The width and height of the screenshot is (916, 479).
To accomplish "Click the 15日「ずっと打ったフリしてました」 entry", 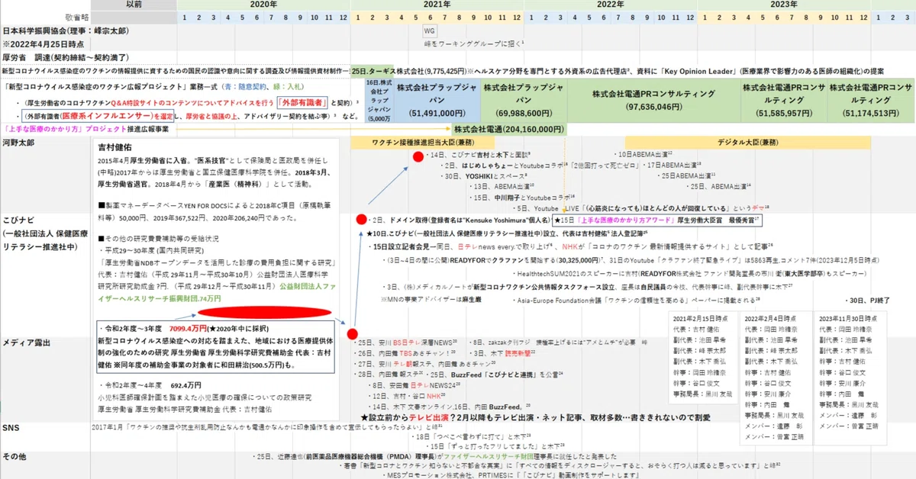I will click(x=495, y=445).
